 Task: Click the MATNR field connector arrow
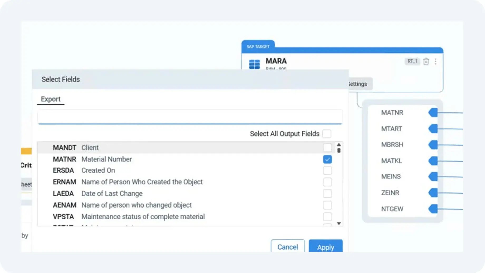click(x=433, y=113)
